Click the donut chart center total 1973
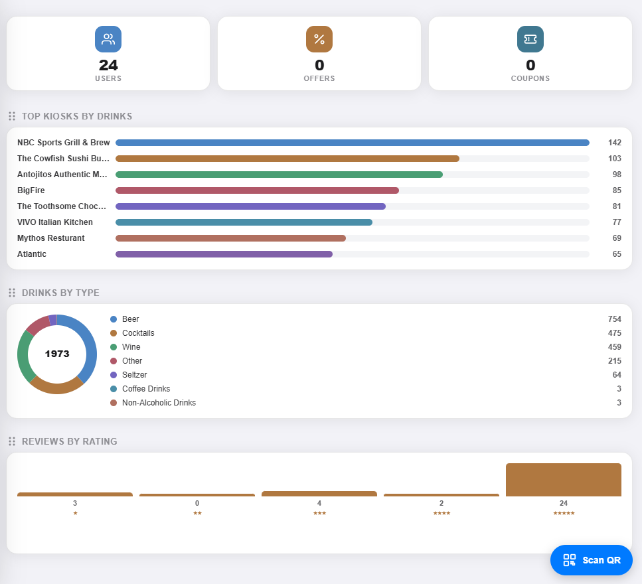Image resolution: width=642 pixels, height=584 pixels. (x=57, y=354)
